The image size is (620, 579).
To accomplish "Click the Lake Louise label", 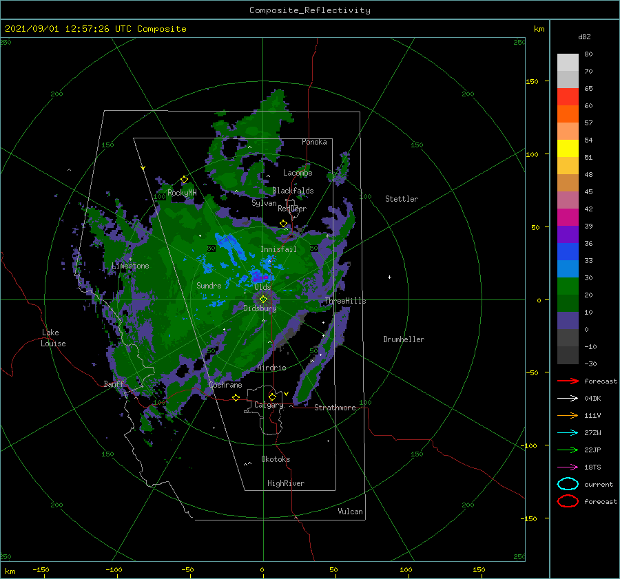I will point(53,338).
